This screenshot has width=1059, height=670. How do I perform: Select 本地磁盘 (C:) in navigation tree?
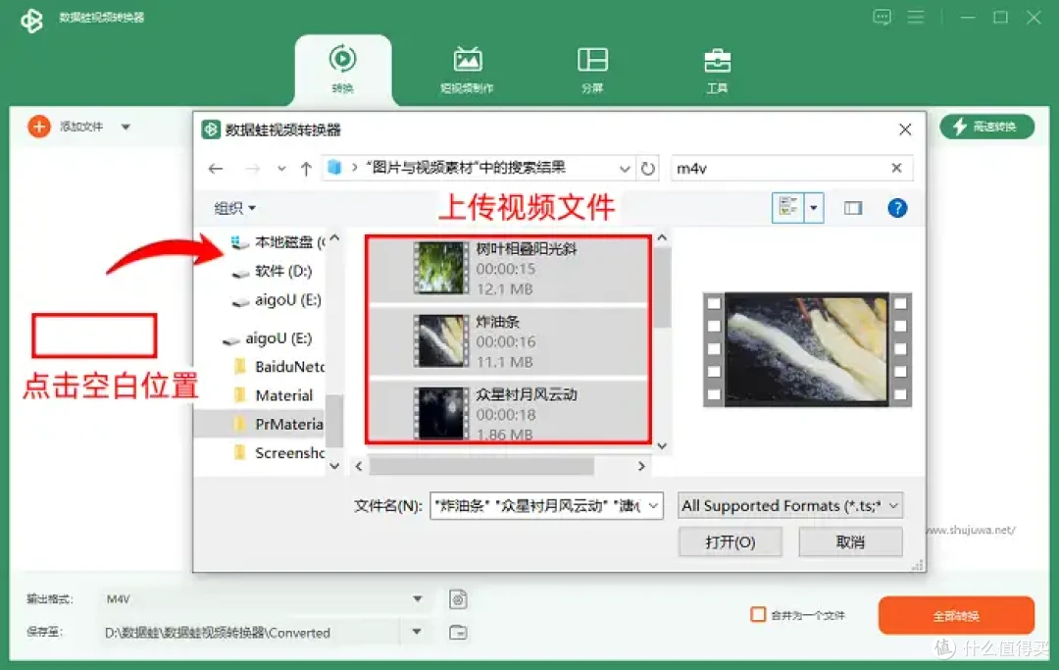277,241
